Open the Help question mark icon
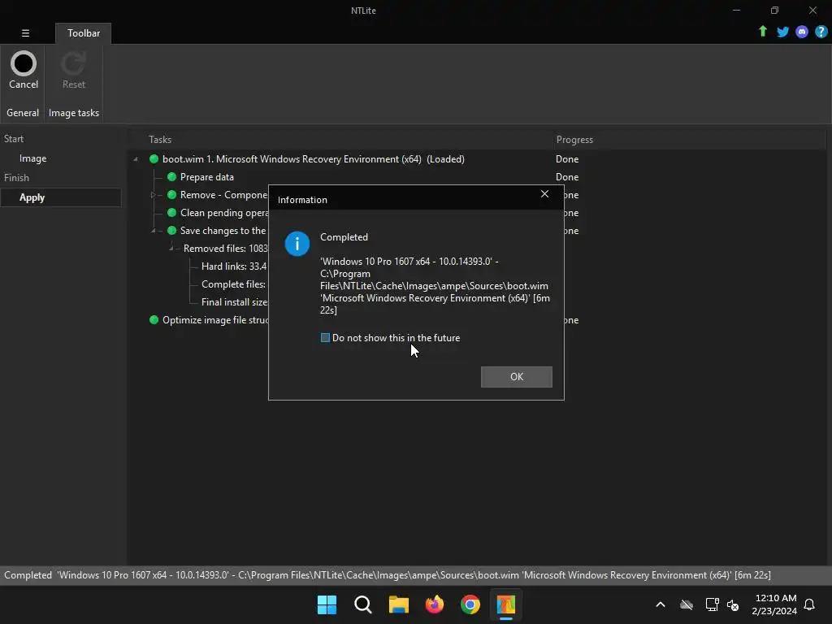 [821, 32]
